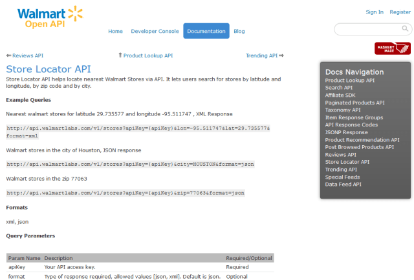Screen dimensions: 414x280
Task: Click the 'Docs Navigation' panel title
Action: (x=354, y=72)
